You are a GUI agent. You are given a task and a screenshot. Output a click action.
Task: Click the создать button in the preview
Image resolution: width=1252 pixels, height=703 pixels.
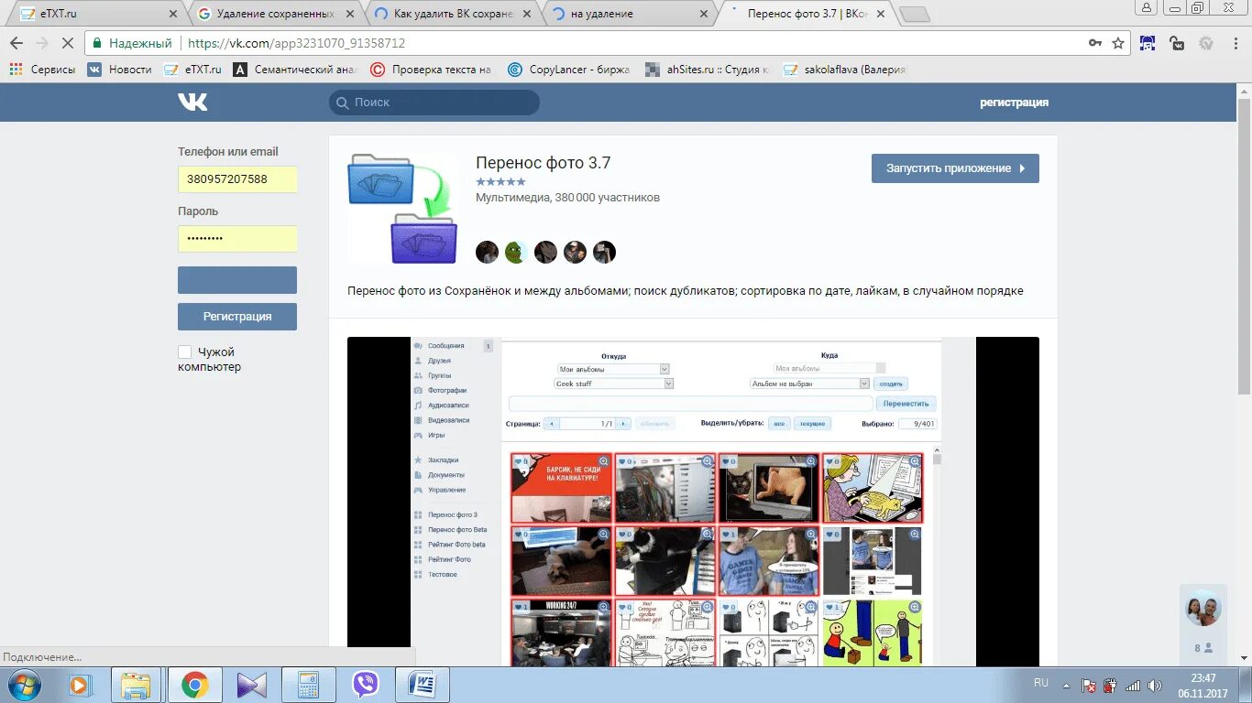pyautogui.click(x=891, y=384)
